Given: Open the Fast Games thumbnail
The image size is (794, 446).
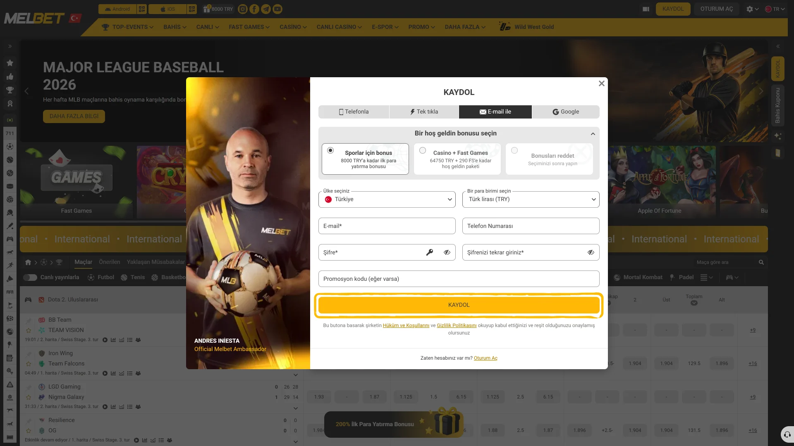Looking at the screenshot, I should click(x=77, y=182).
